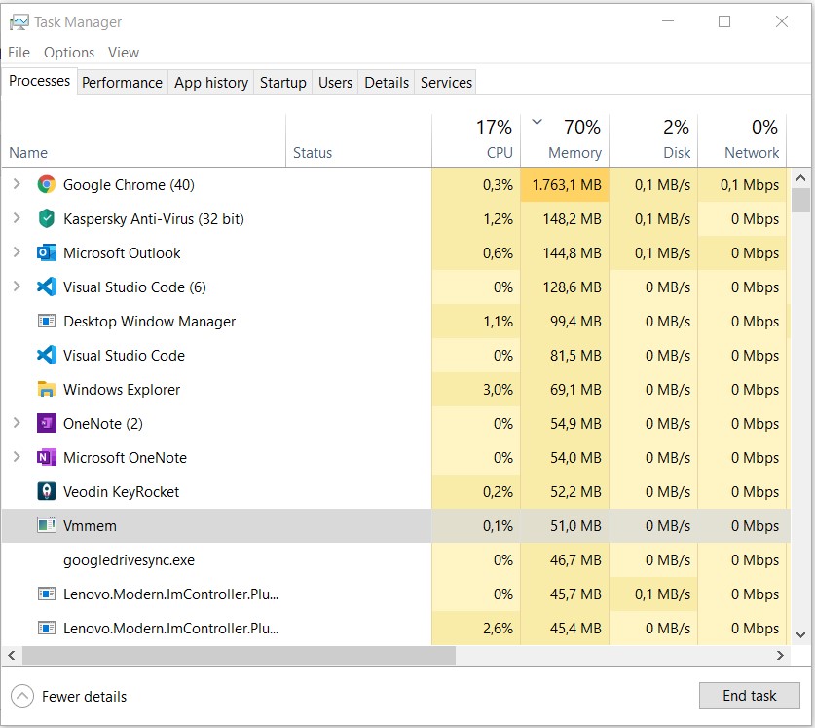Click the Desktop Window Manager icon
815x728 pixels.
tap(47, 321)
